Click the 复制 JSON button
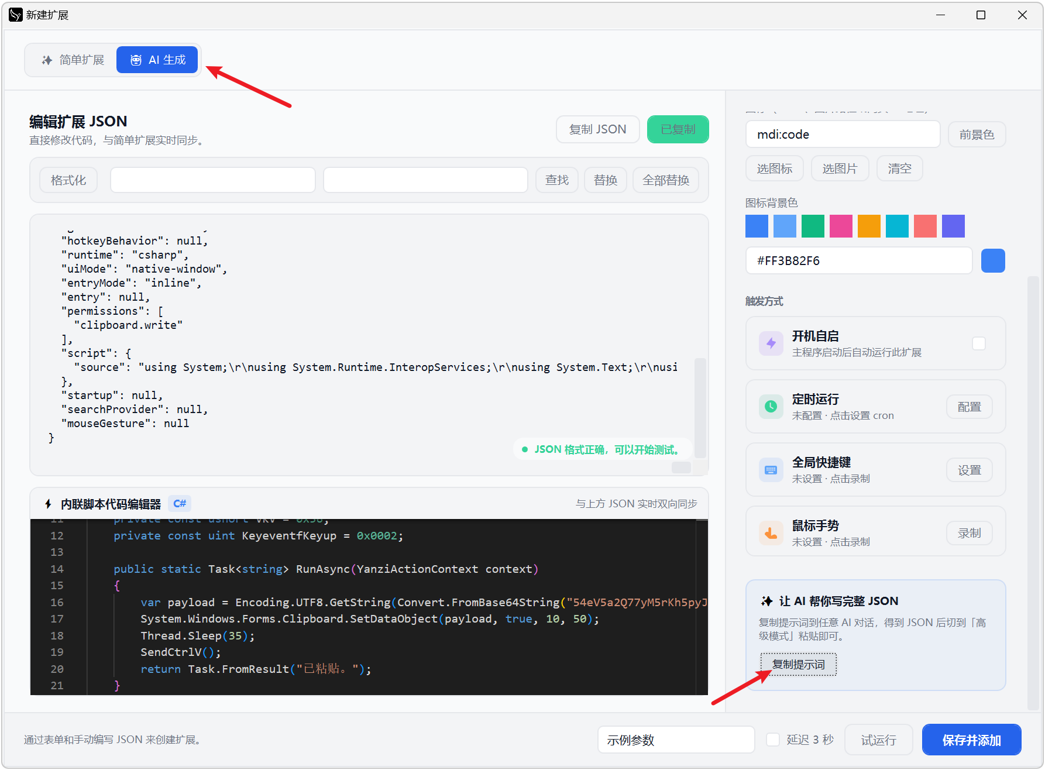The height and width of the screenshot is (770, 1045). [x=597, y=129]
